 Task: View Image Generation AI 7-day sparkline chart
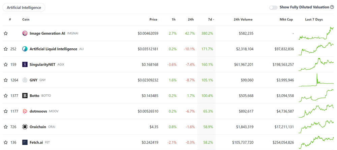tap(316, 33)
